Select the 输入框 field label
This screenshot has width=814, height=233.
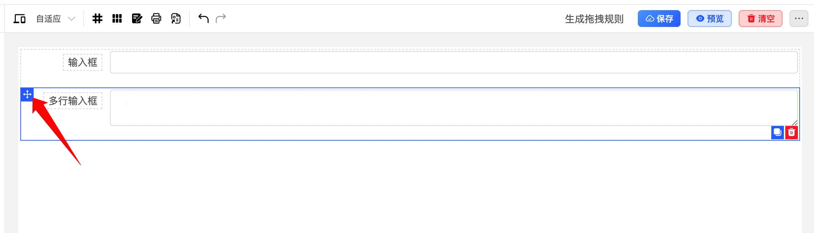coord(83,62)
